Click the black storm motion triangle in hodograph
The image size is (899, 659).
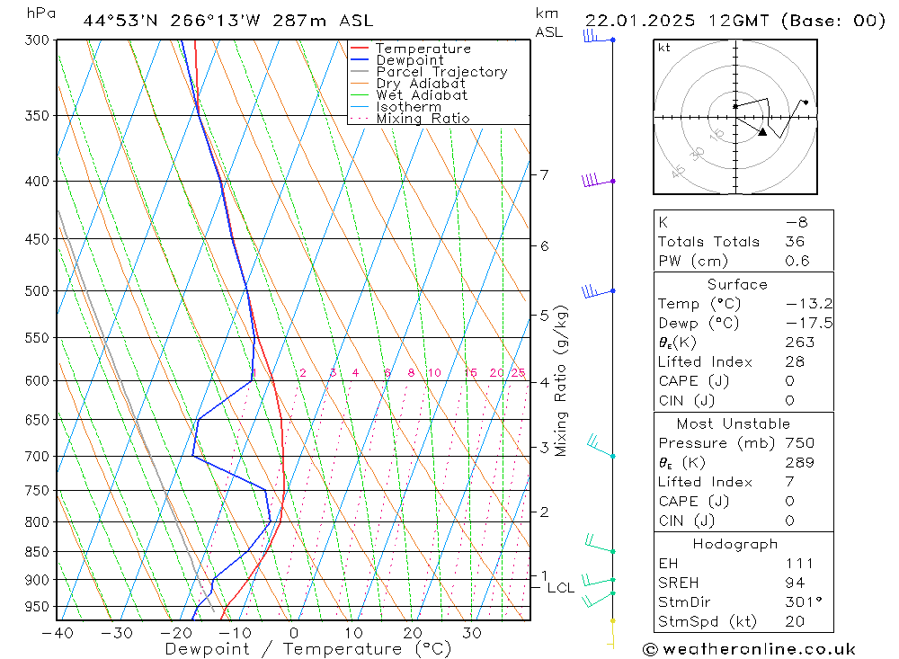762,132
